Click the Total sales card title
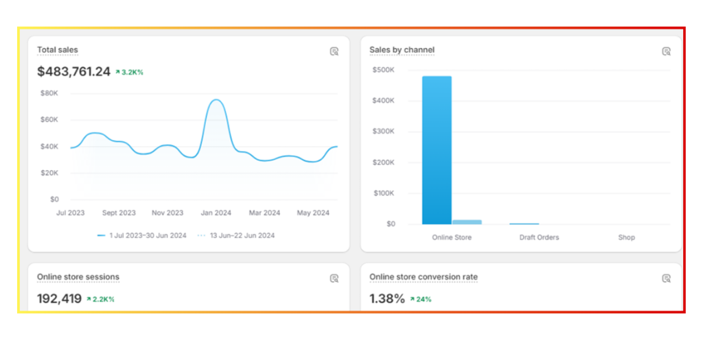The height and width of the screenshot is (340, 703). (x=58, y=50)
